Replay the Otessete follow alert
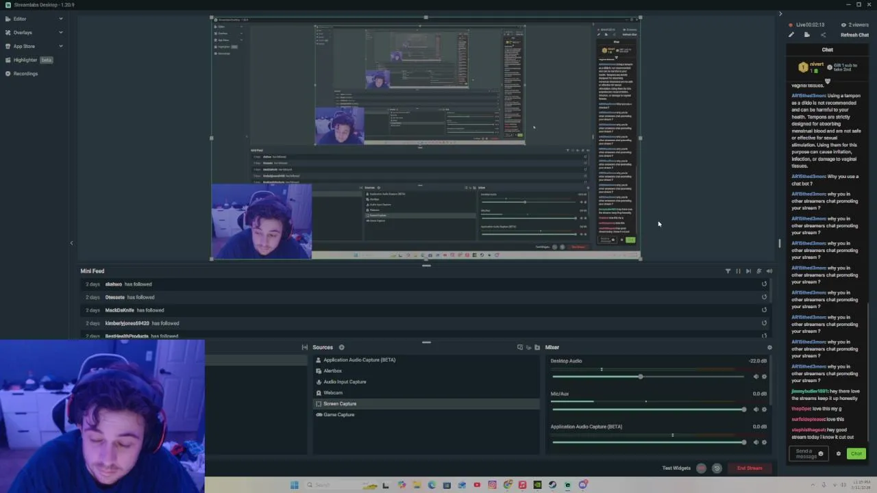This screenshot has width=877, height=493. tap(764, 297)
